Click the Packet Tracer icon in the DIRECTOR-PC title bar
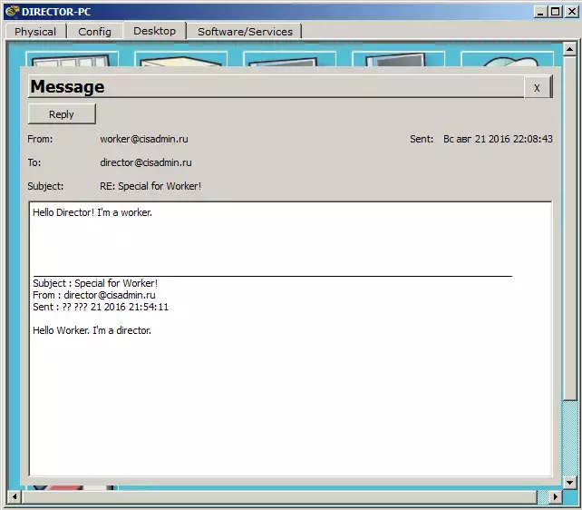 tap(13, 12)
